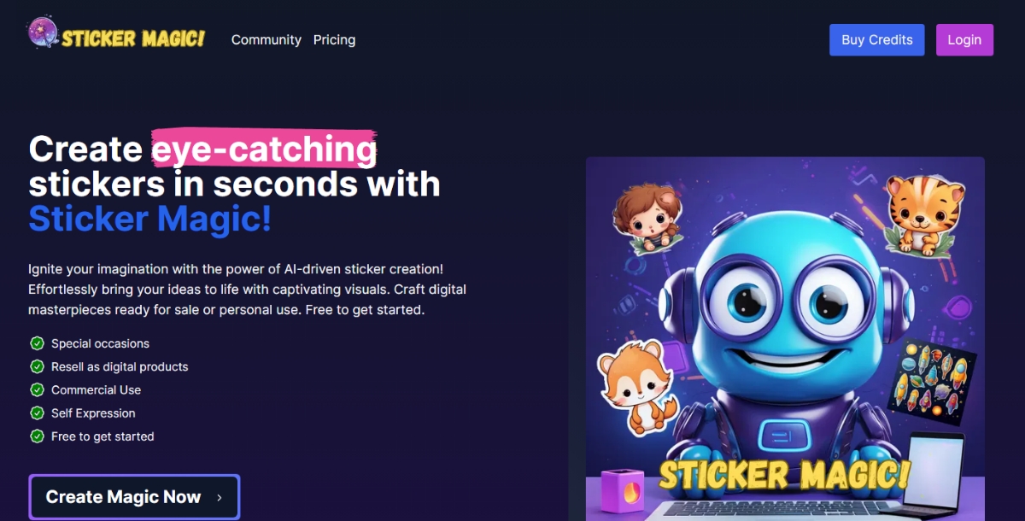Click the fox sticker in hero image
This screenshot has height=521, width=1025.
[634, 387]
